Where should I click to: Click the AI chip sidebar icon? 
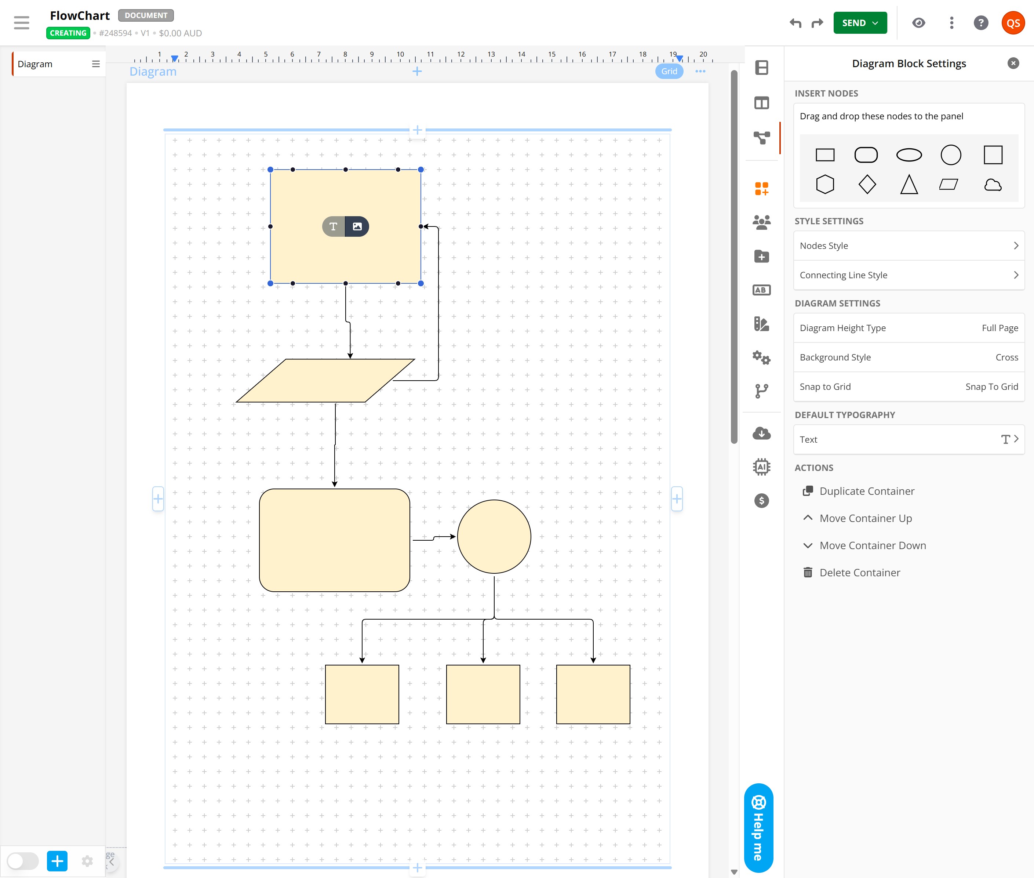pos(761,467)
